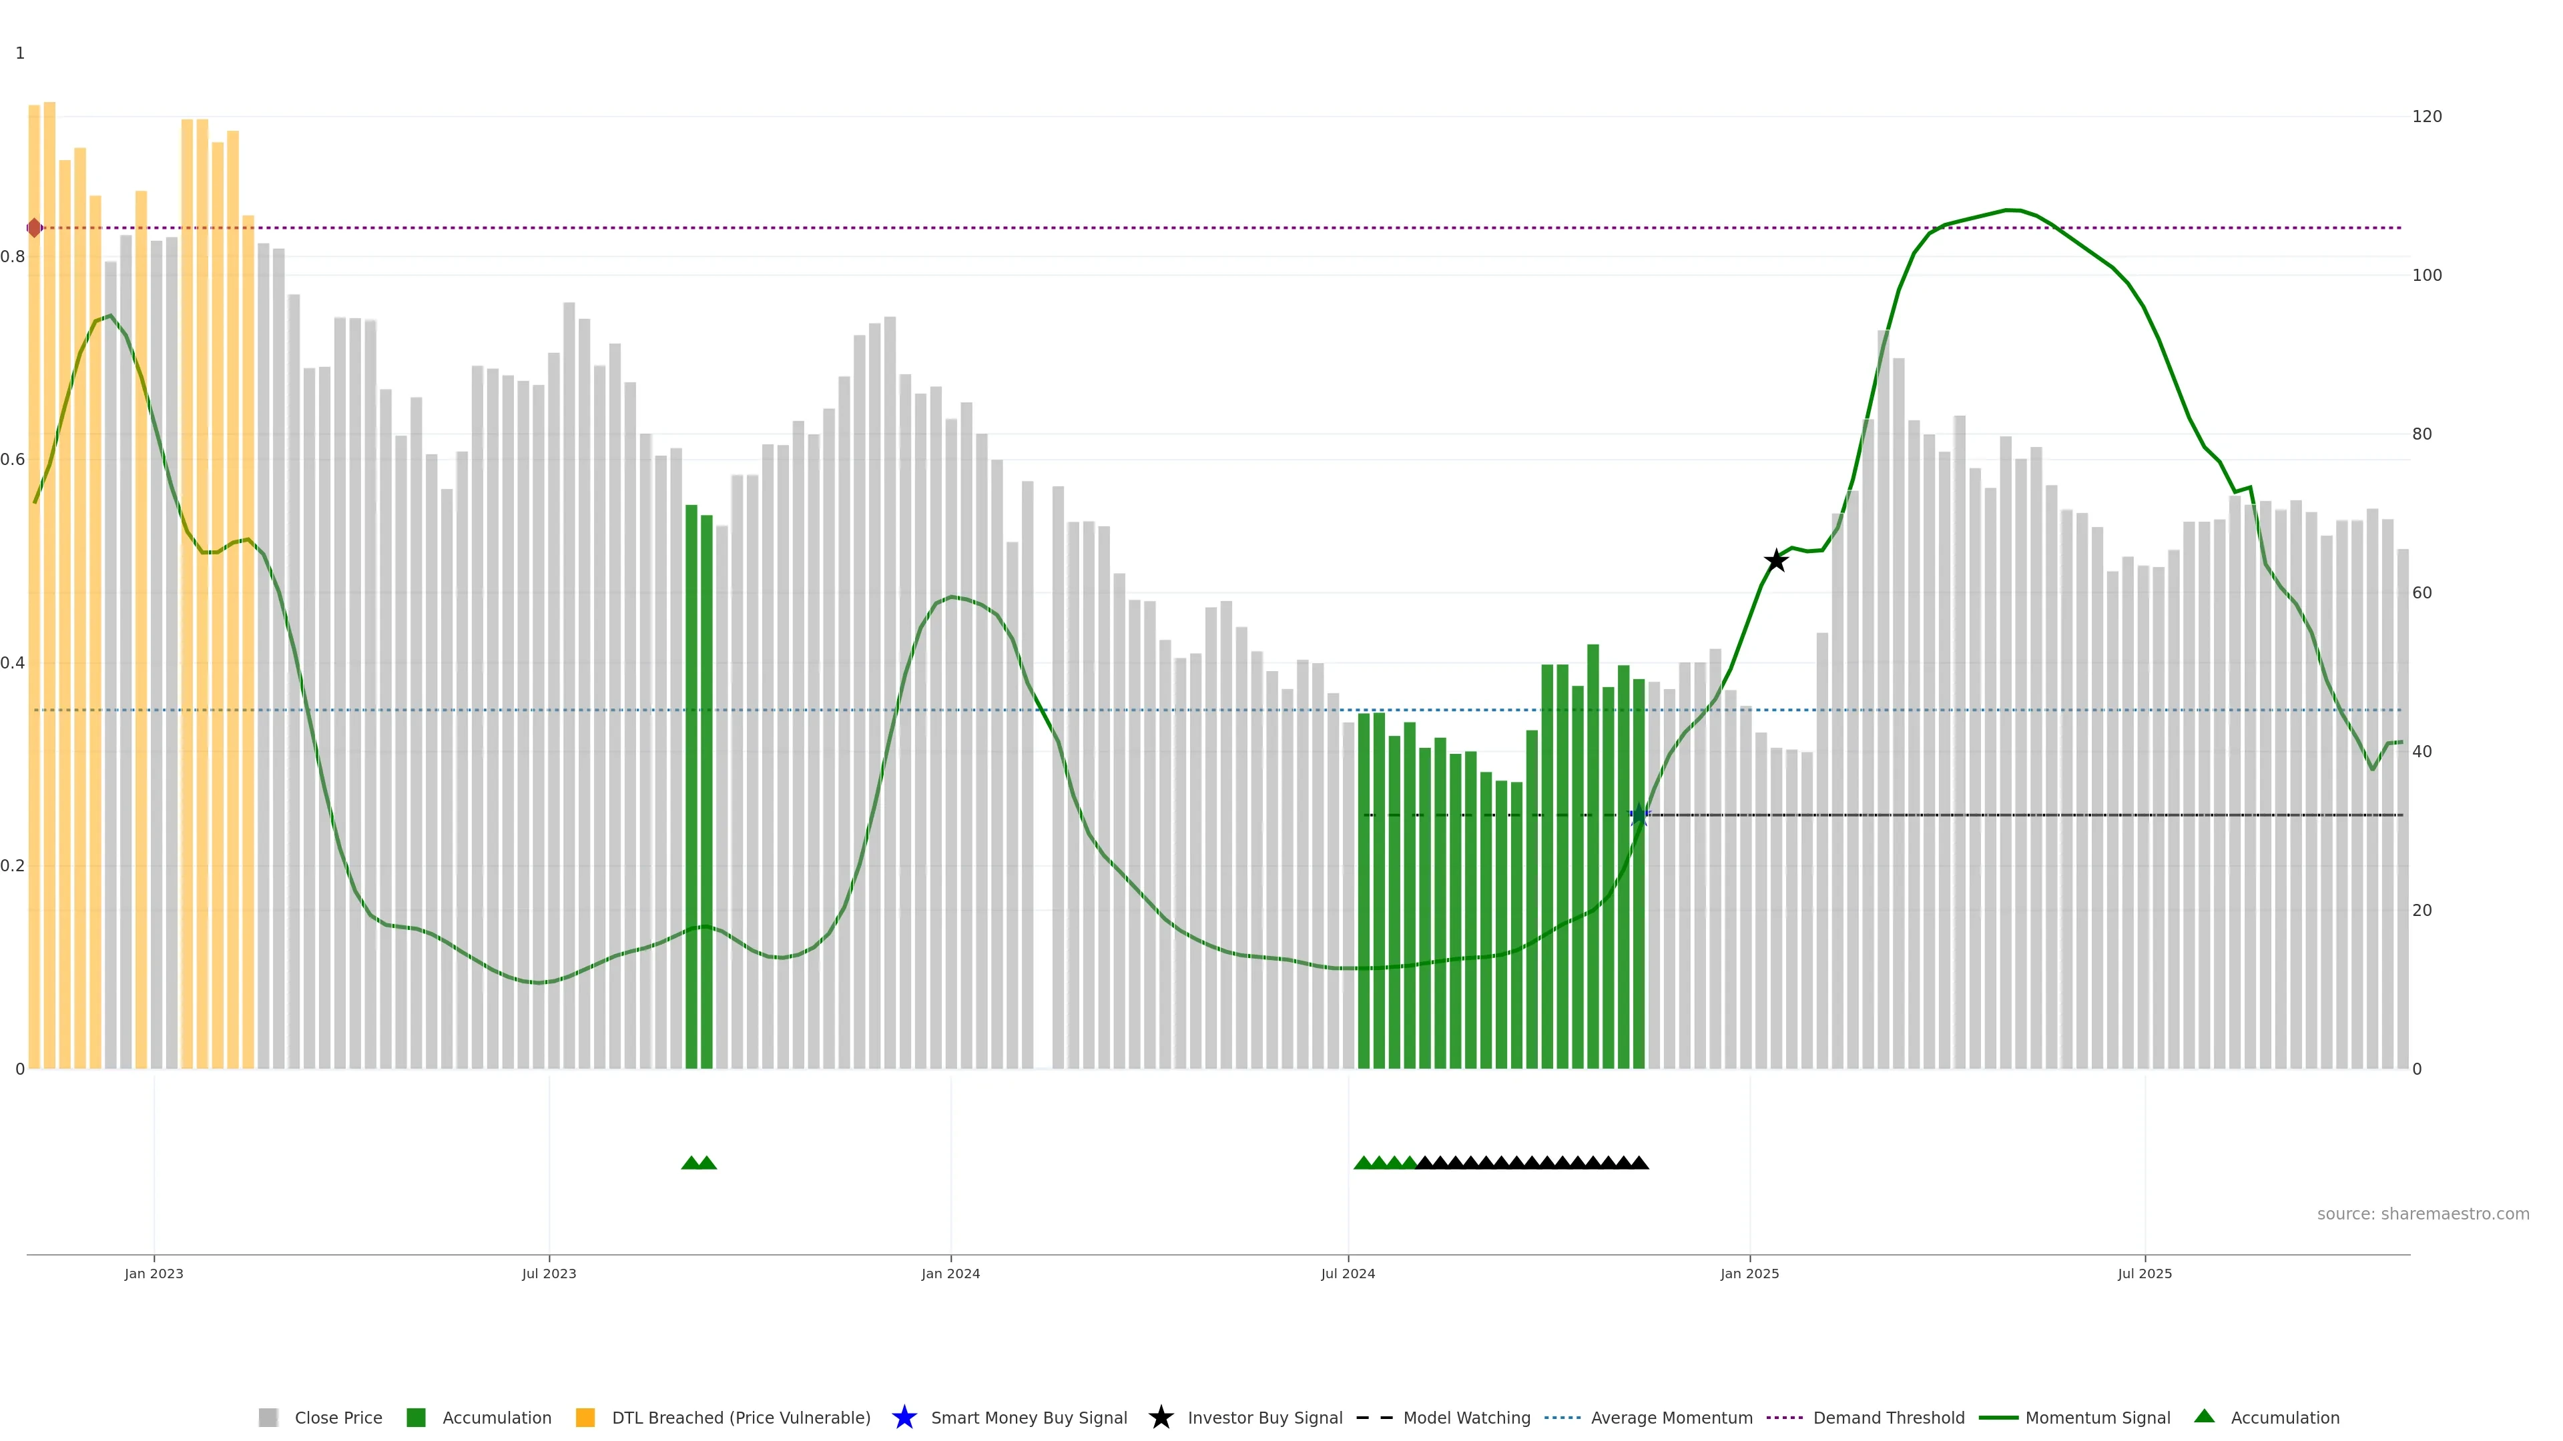Click the Jul 2025 axis label
2563x1441 pixels.
point(2144,1273)
